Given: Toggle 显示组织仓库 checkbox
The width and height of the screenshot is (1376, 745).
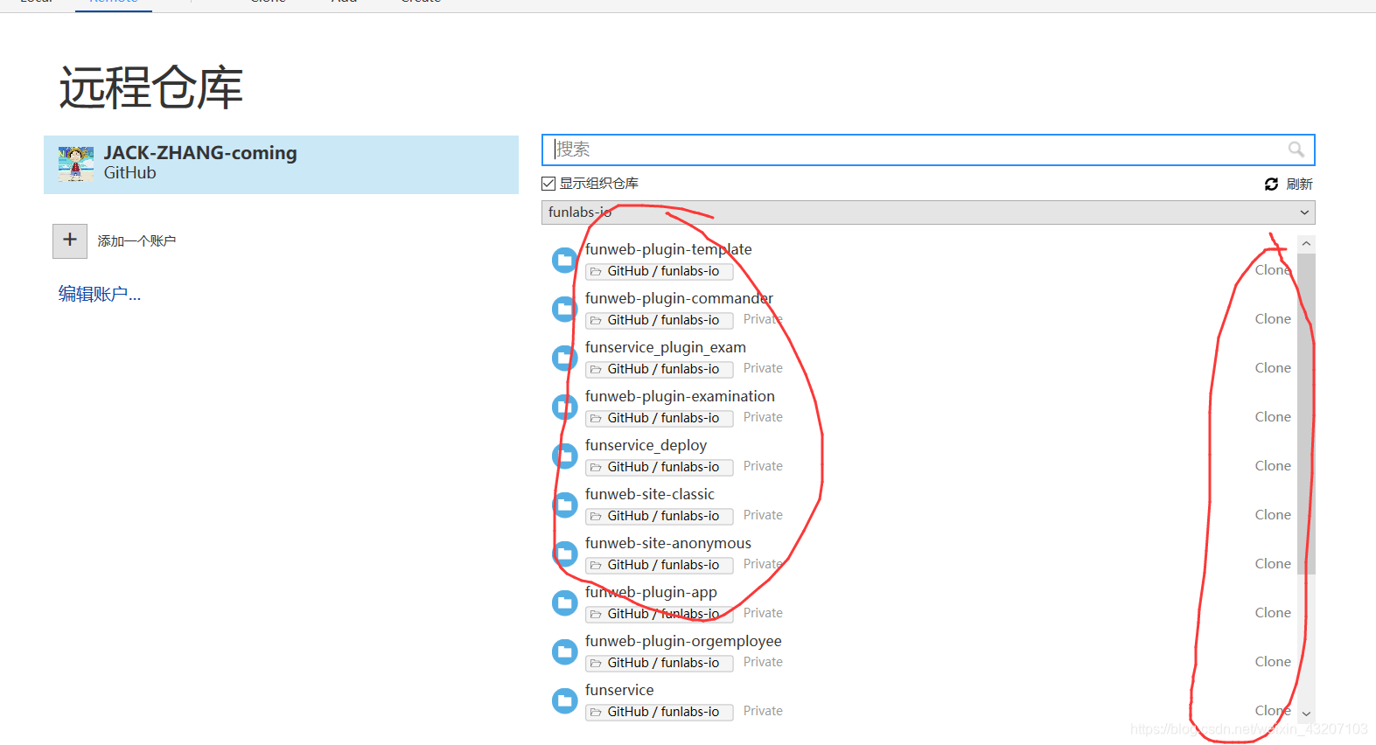Looking at the screenshot, I should 548,184.
